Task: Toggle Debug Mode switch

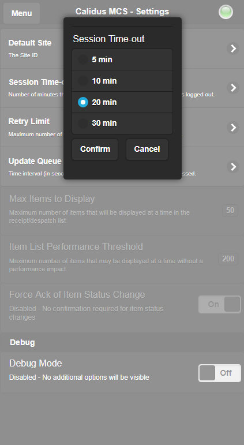Action: pyautogui.click(x=220, y=373)
